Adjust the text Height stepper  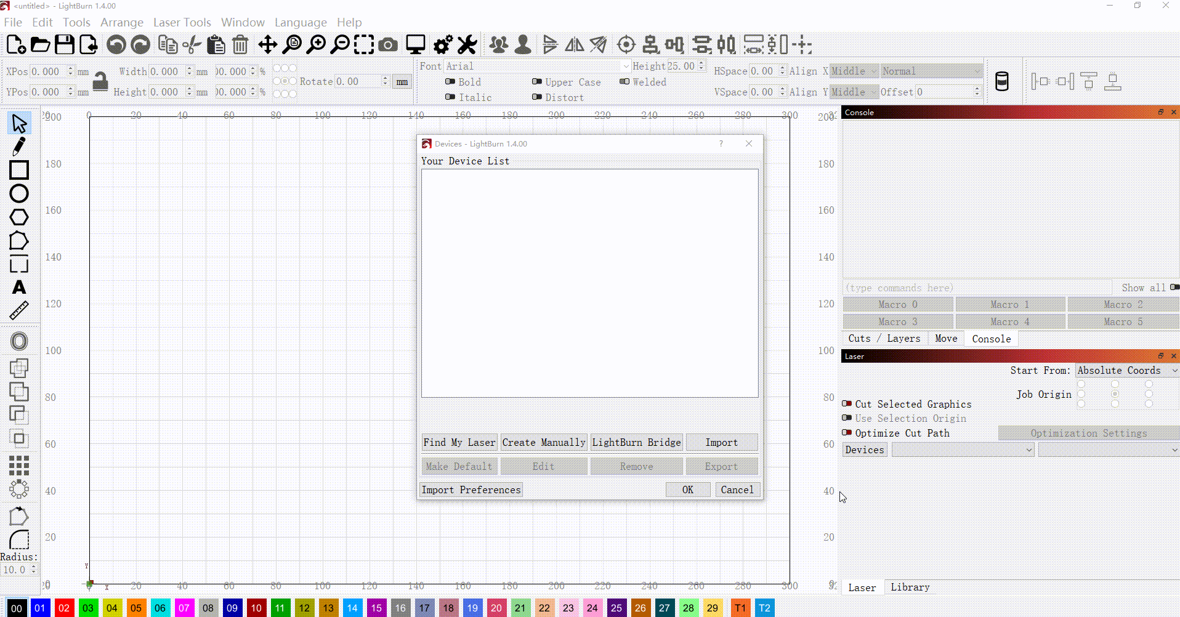pos(701,67)
